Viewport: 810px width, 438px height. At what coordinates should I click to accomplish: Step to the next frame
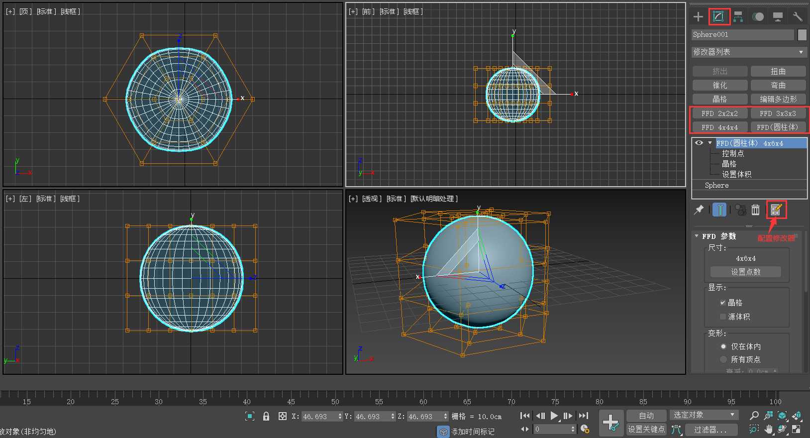[568, 416]
